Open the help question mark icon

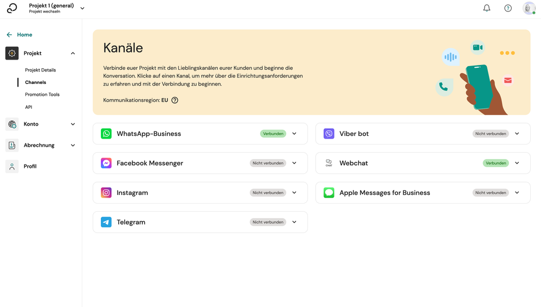click(508, 8)
